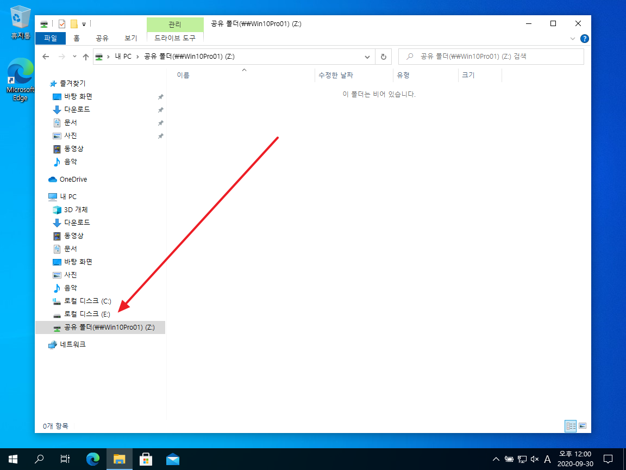The image size is (626, 470).
Task: Click 내 PC in the address bar breadcrumb
Action: (x=123, y=57)
